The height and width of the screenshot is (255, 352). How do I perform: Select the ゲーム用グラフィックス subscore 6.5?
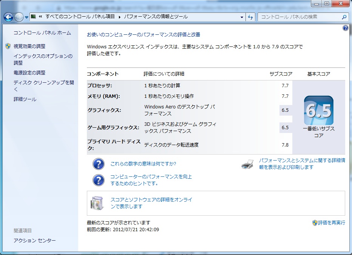tap(285, 128)
